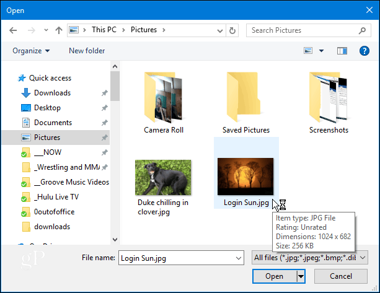Open Help with question mark icon
Screen dimensions: 380x293
(x=365, y=51)
